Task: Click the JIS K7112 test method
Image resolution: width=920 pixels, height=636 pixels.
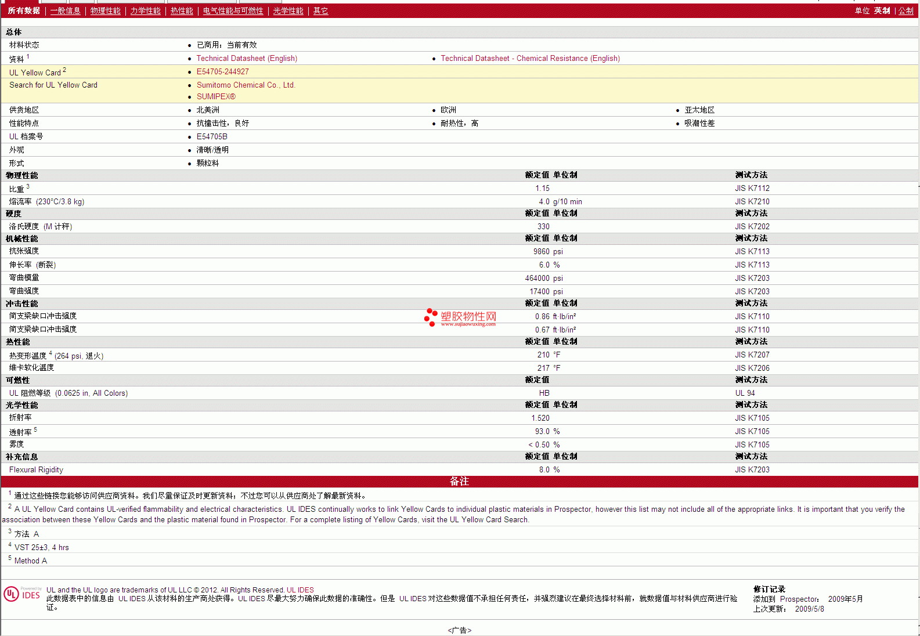Action: [x=752, y=189]
